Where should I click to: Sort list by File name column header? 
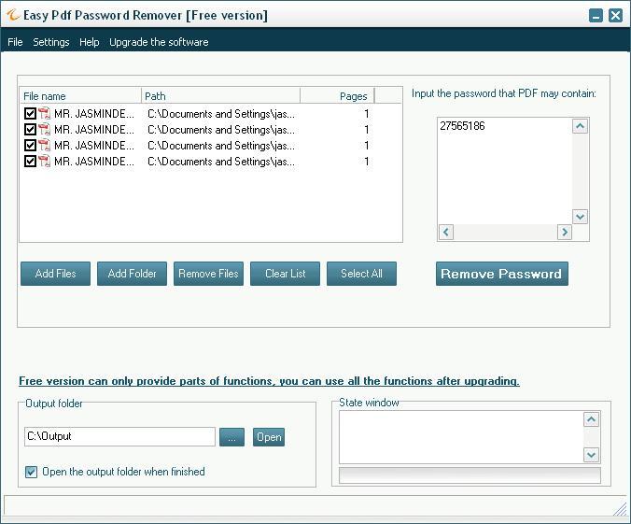pyautogui.click(x=80, y=96)
